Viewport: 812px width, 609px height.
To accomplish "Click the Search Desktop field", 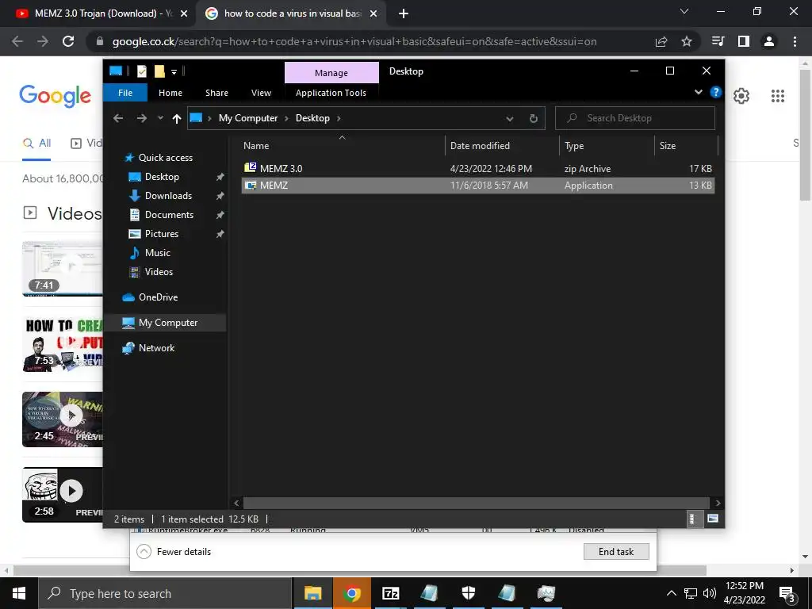I will [635, 118].
